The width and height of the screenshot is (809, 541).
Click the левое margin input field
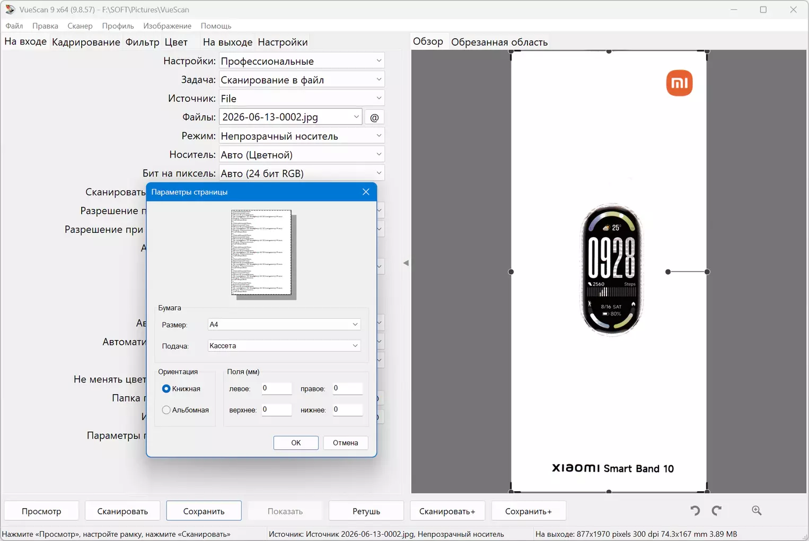click(x=277, y=388)
